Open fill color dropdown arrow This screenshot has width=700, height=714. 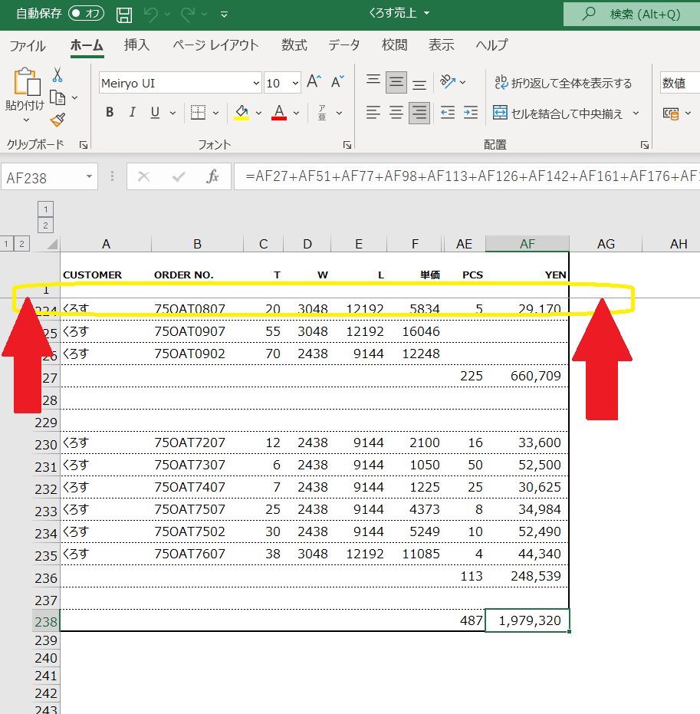click(x=258, y=113)
